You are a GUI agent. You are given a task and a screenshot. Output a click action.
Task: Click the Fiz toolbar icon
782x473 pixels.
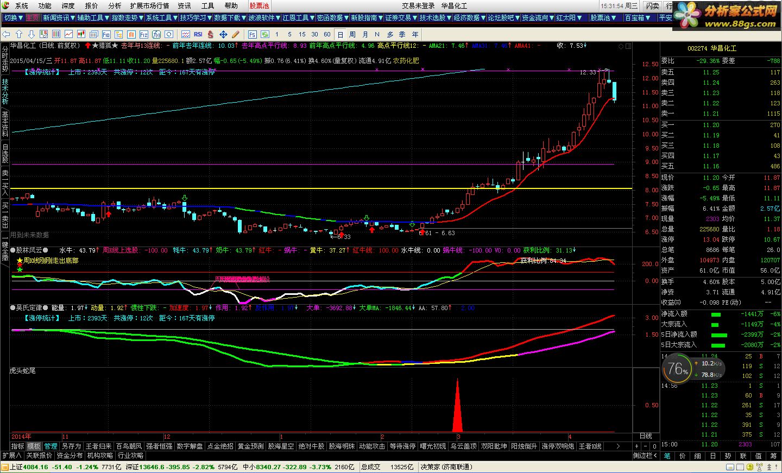click(x=143, y=34)
